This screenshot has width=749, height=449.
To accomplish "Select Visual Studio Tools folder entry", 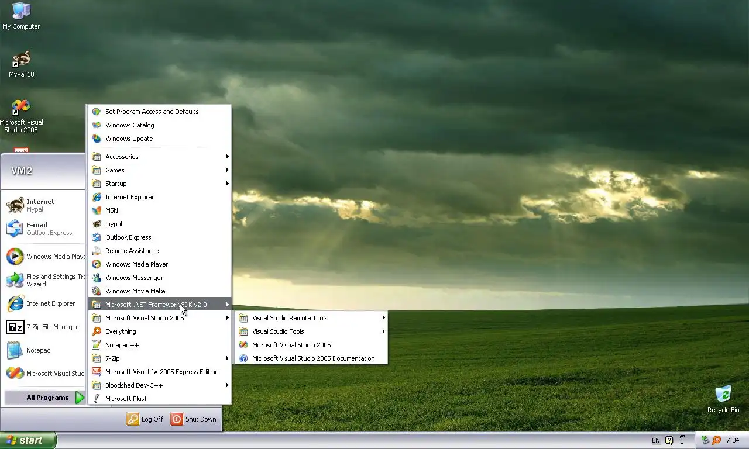I will click(x=311, y=331).
